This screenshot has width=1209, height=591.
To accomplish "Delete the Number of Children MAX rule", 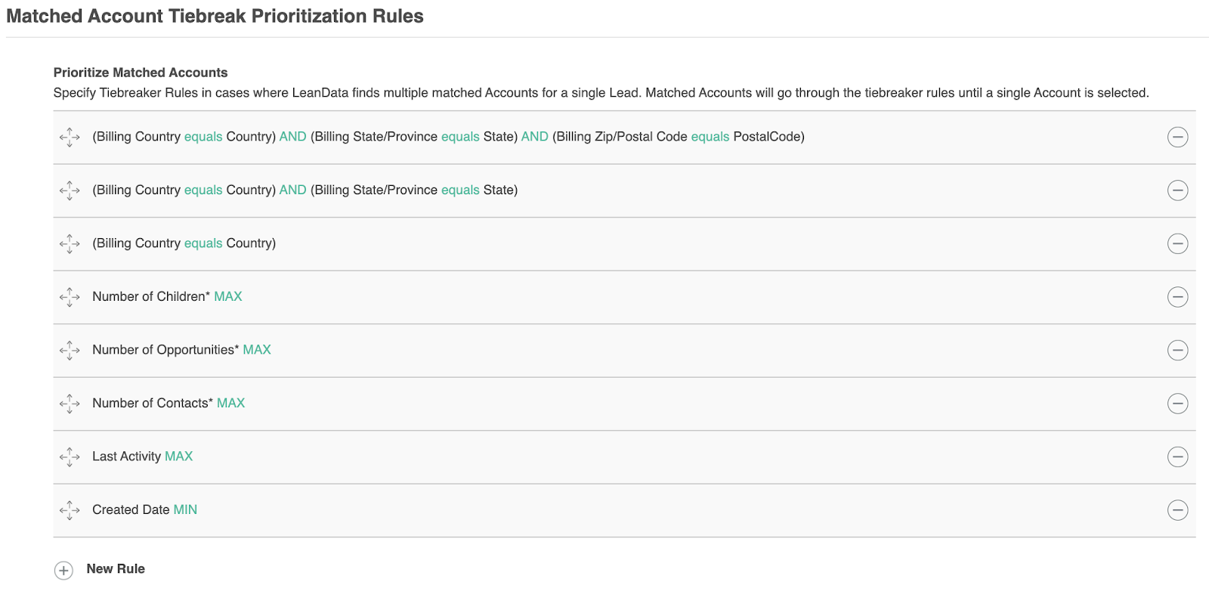I will click(1177, 297).
